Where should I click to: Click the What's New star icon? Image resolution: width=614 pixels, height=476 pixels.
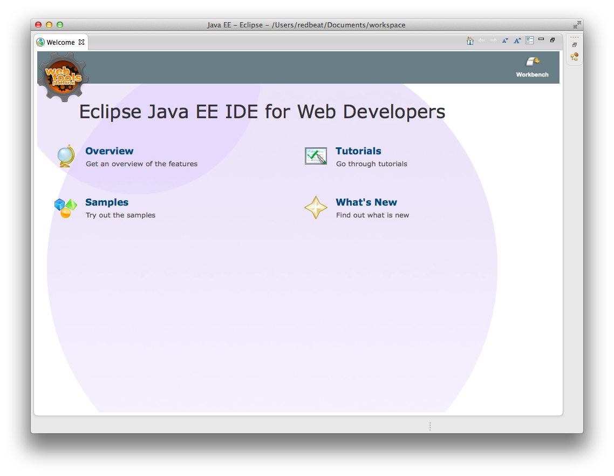tap(316, 208)
